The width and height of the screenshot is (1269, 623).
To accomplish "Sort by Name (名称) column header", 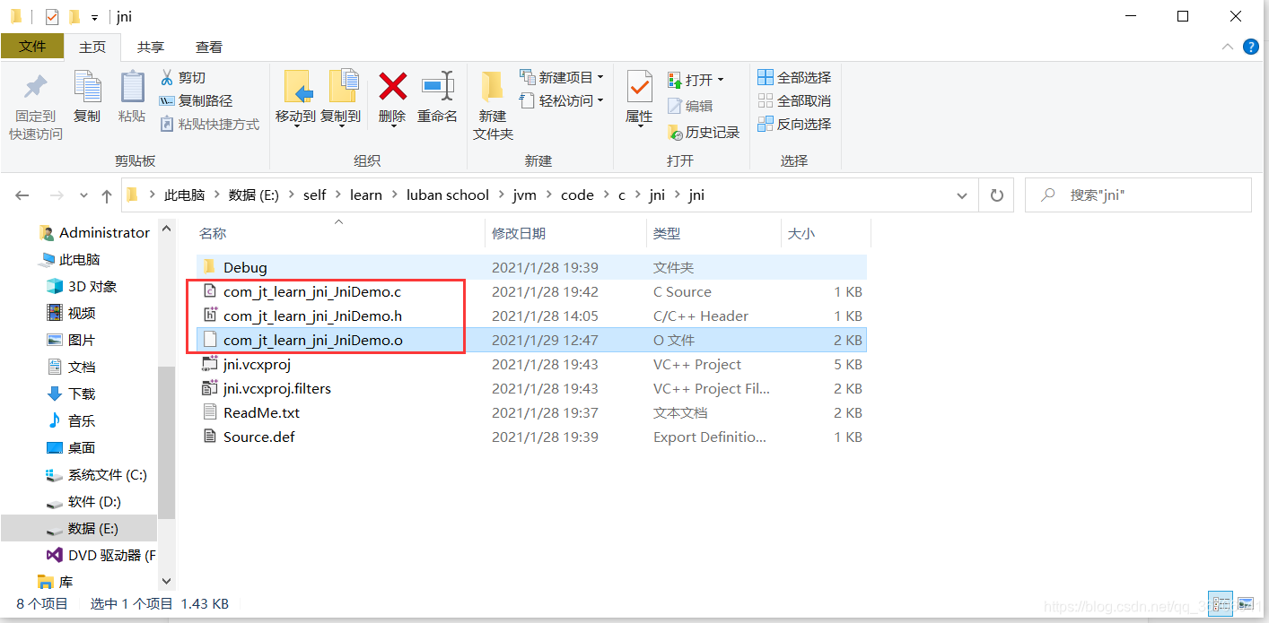I will 339,233.
